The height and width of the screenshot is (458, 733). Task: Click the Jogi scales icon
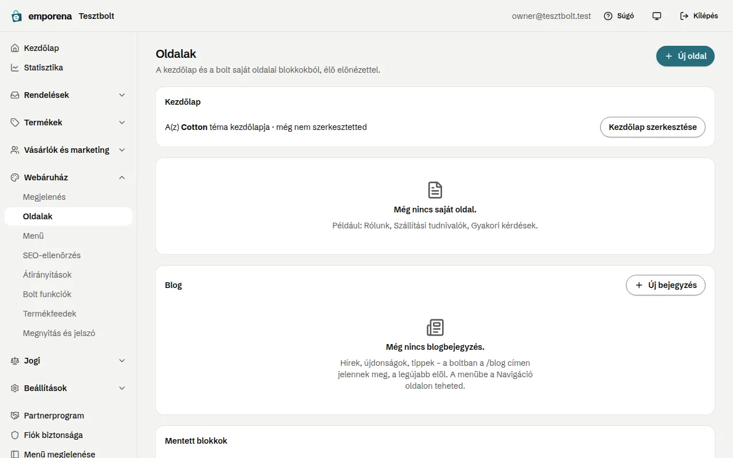point(15,361)
